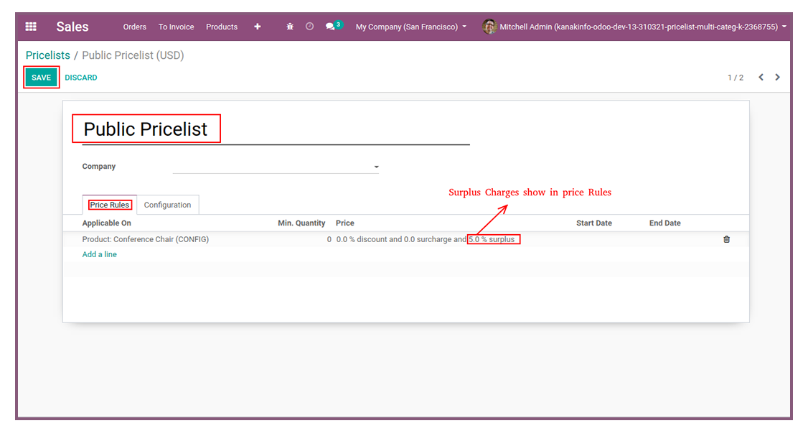Sort by Start Date column header
Viewport: 808px width, 436px height.
(x=594, y=223)
